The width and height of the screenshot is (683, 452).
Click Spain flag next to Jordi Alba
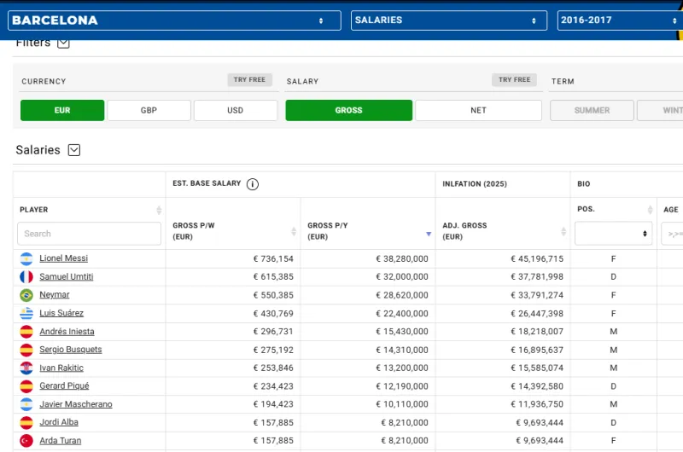click(26, 422)
